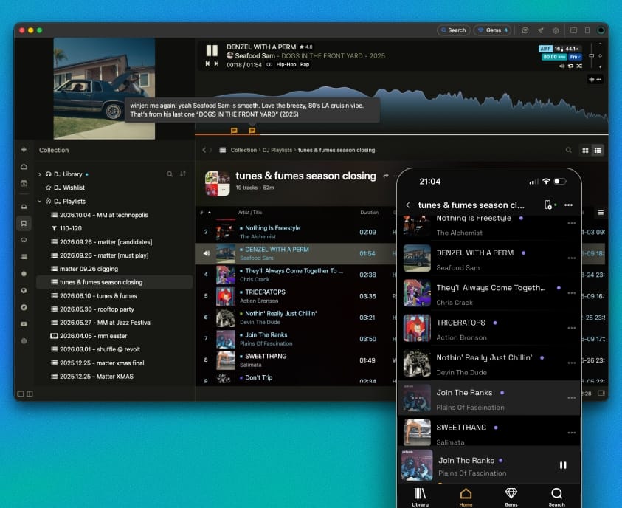622x508 pixels.
Task: Open playlist 2025.12.25 - Matter XMAS
Action: click(92, 377)
